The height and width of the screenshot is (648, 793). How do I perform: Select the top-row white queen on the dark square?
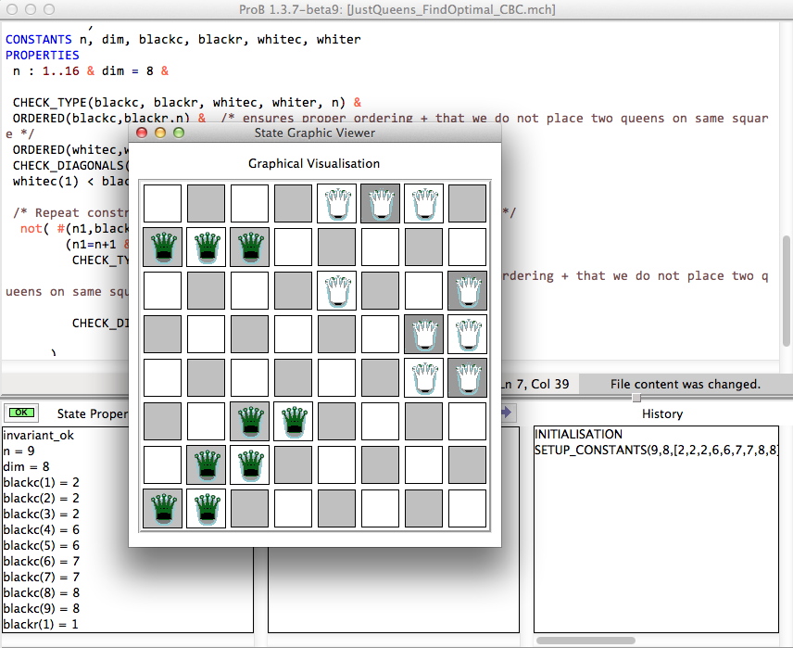379,203
